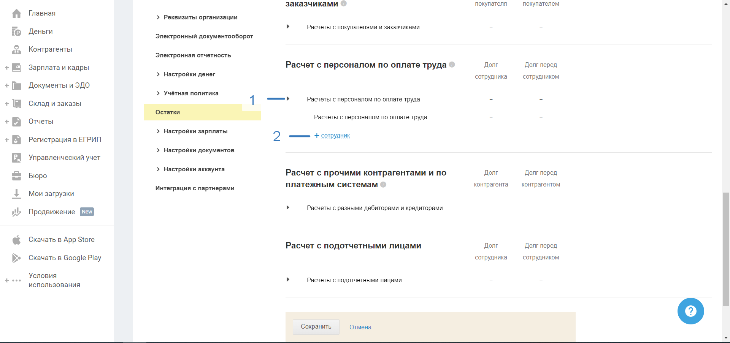Click the Документы и ЭДО folder icon

point(16,85)
